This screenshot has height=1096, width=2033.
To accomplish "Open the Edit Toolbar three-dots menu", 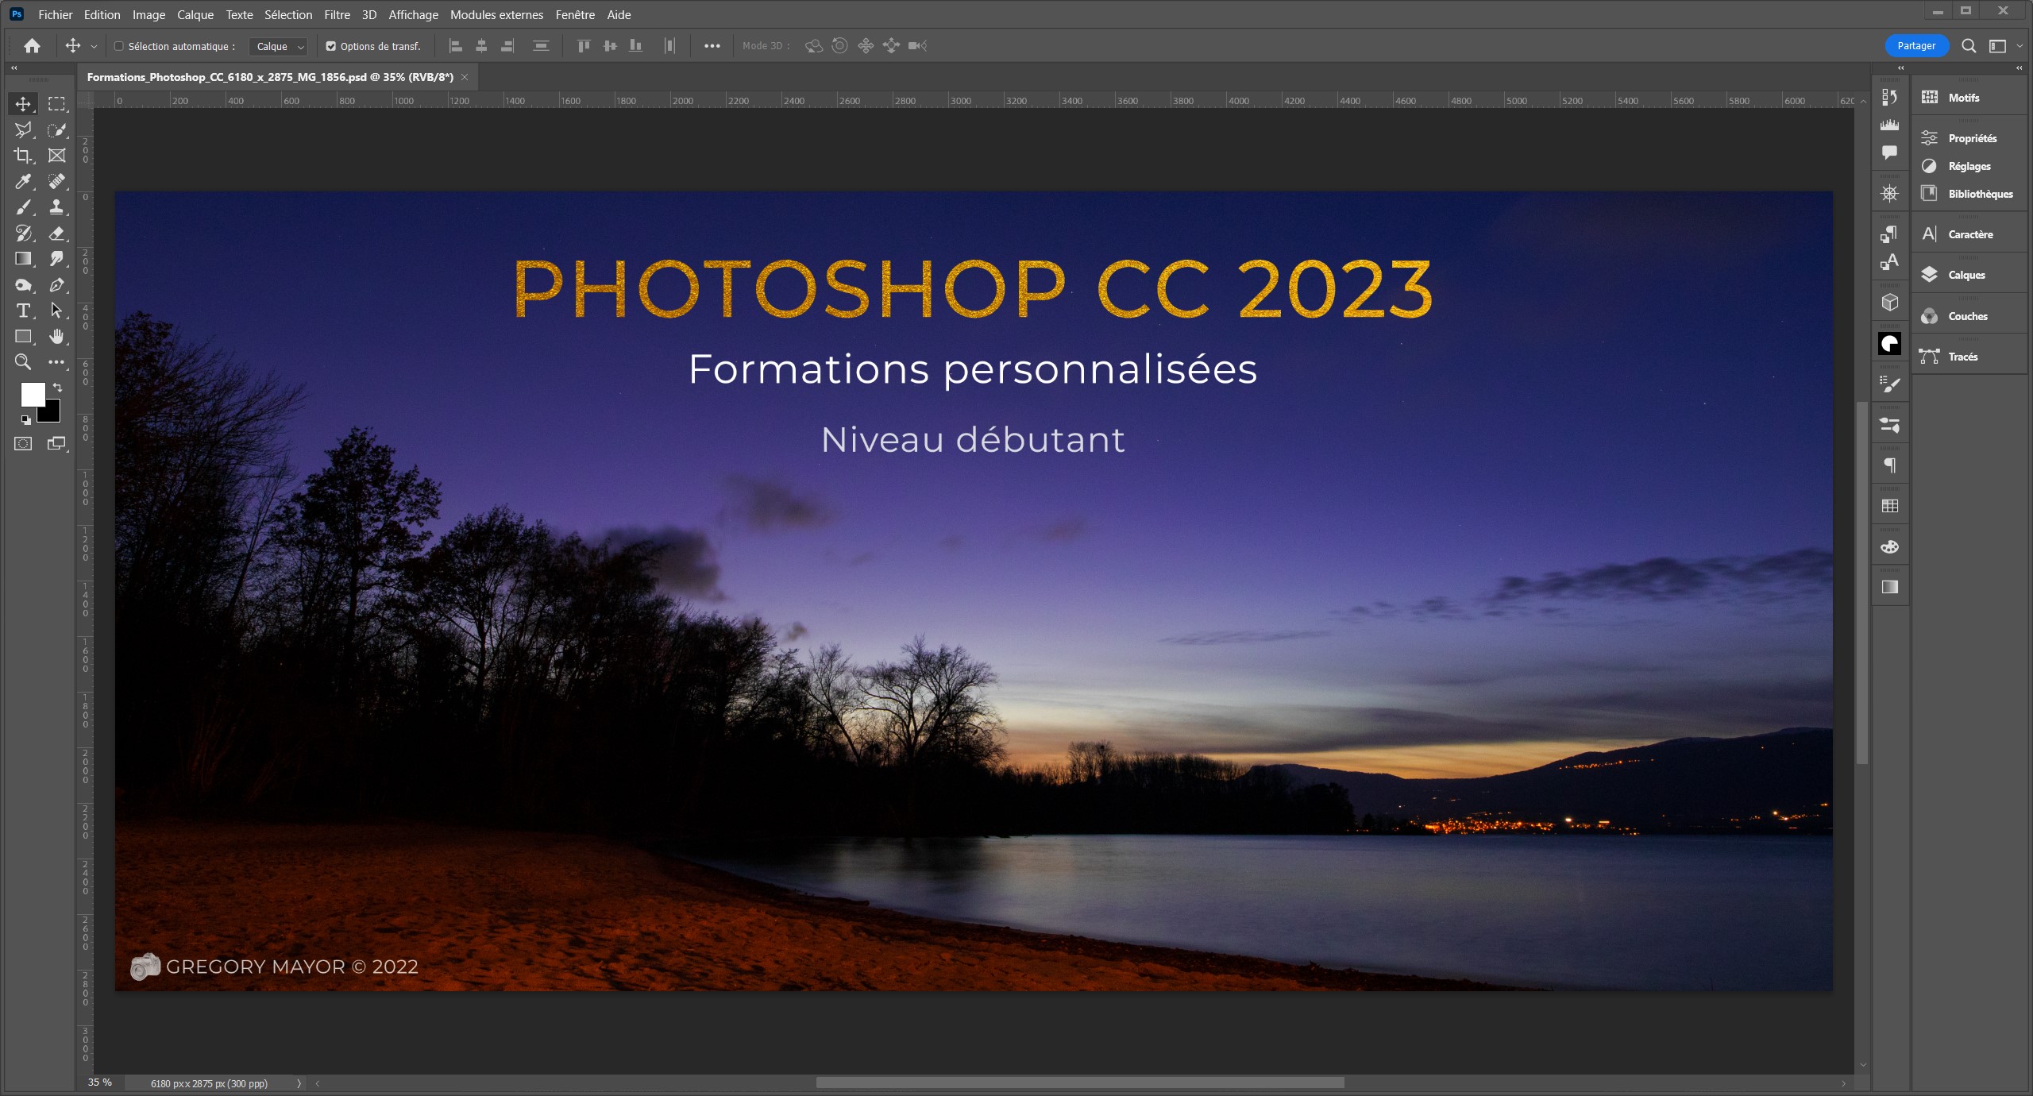I will pyautogui.click(x=56, y=362).
